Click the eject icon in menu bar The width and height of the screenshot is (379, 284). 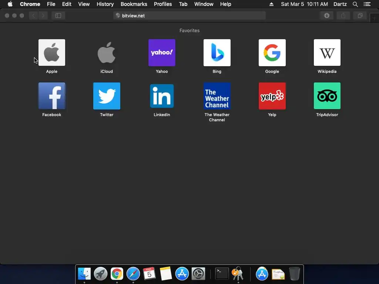coord(271,4)
